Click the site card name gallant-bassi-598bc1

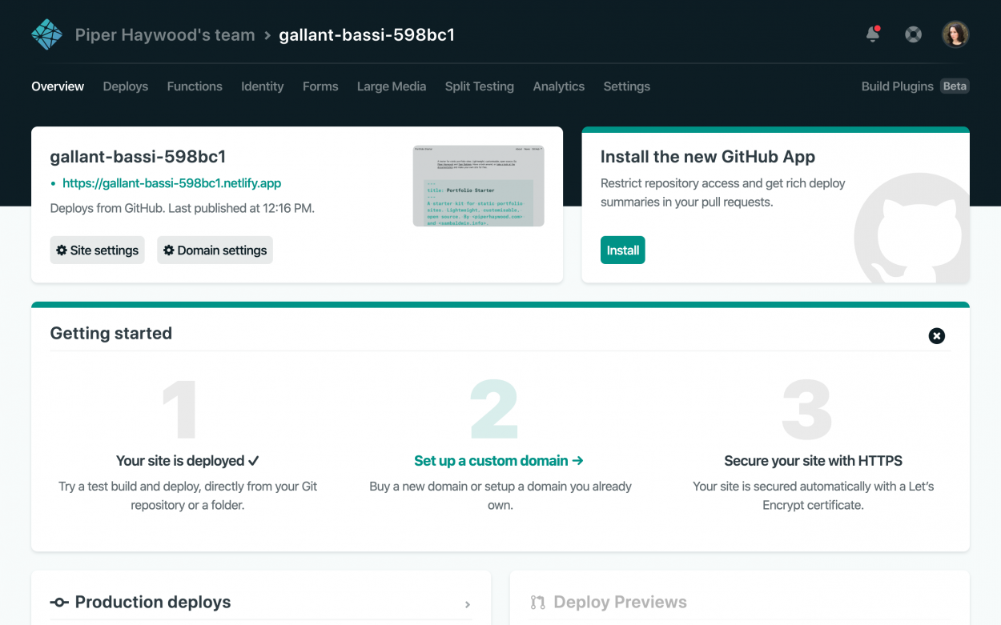(x=138, y=157)
